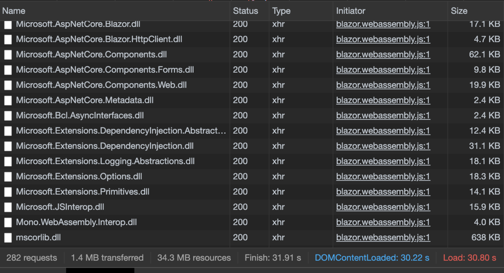504x273 pixels.
Task: Click the DOMContentLoaded: 30.22 s status
Action: pos(372,257)
